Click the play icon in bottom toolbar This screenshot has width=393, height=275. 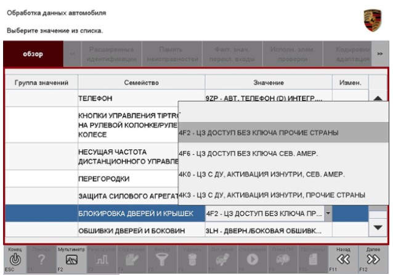click(254, 260)
